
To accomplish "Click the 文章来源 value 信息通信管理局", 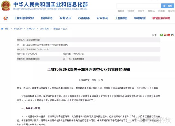I will click(x=33, y=59).
